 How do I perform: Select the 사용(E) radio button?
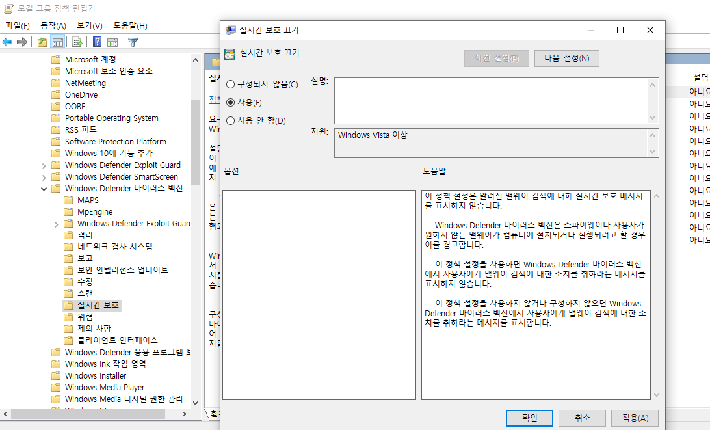point(230,102)
